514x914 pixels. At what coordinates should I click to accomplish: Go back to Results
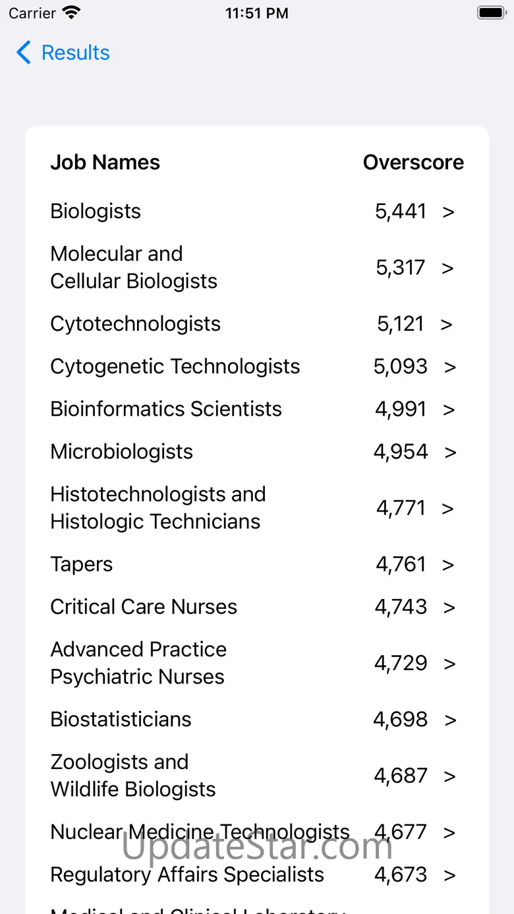(x=75, y=53)
